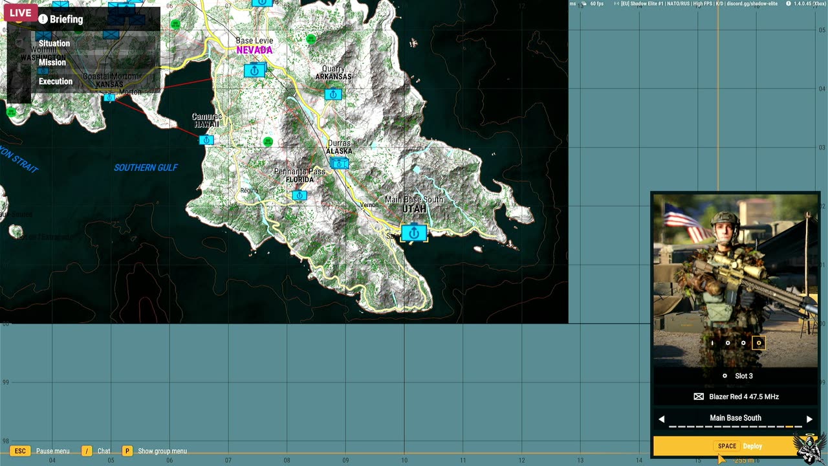Viewport: 828px width, 466px height.
Task: Go to previous spawn point with left arrow
Action: pos(661,419)
